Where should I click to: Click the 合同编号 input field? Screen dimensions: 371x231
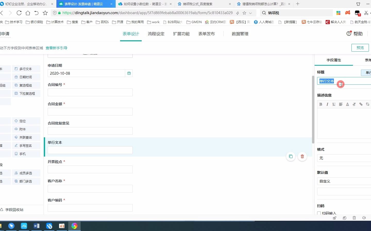click(x=90, y=92)
